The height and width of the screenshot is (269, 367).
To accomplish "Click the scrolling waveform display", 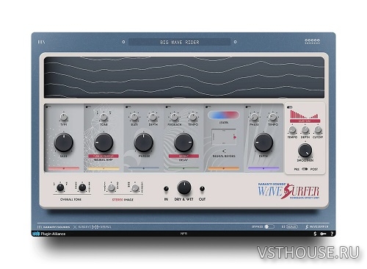I will point(184,77).
